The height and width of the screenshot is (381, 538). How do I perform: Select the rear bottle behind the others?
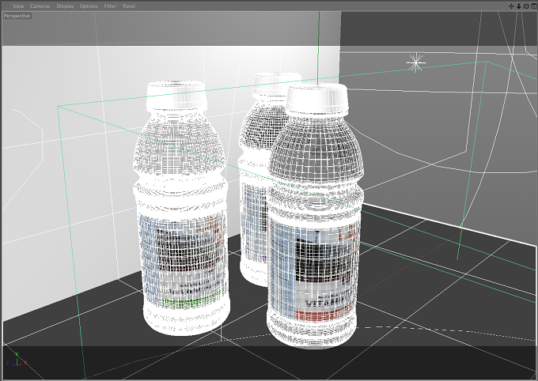pos(257,179)
